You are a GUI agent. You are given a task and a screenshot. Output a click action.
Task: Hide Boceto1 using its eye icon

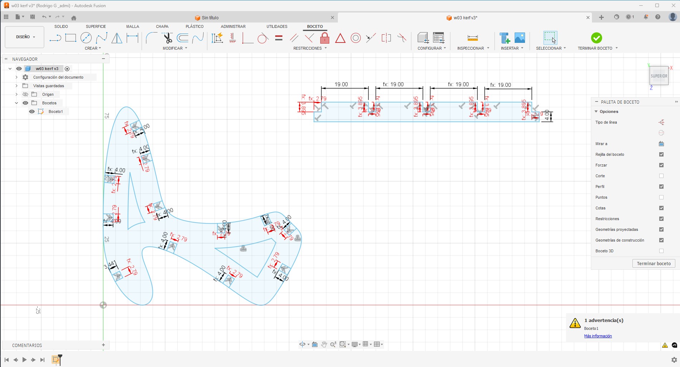click(x=32, y=111)
